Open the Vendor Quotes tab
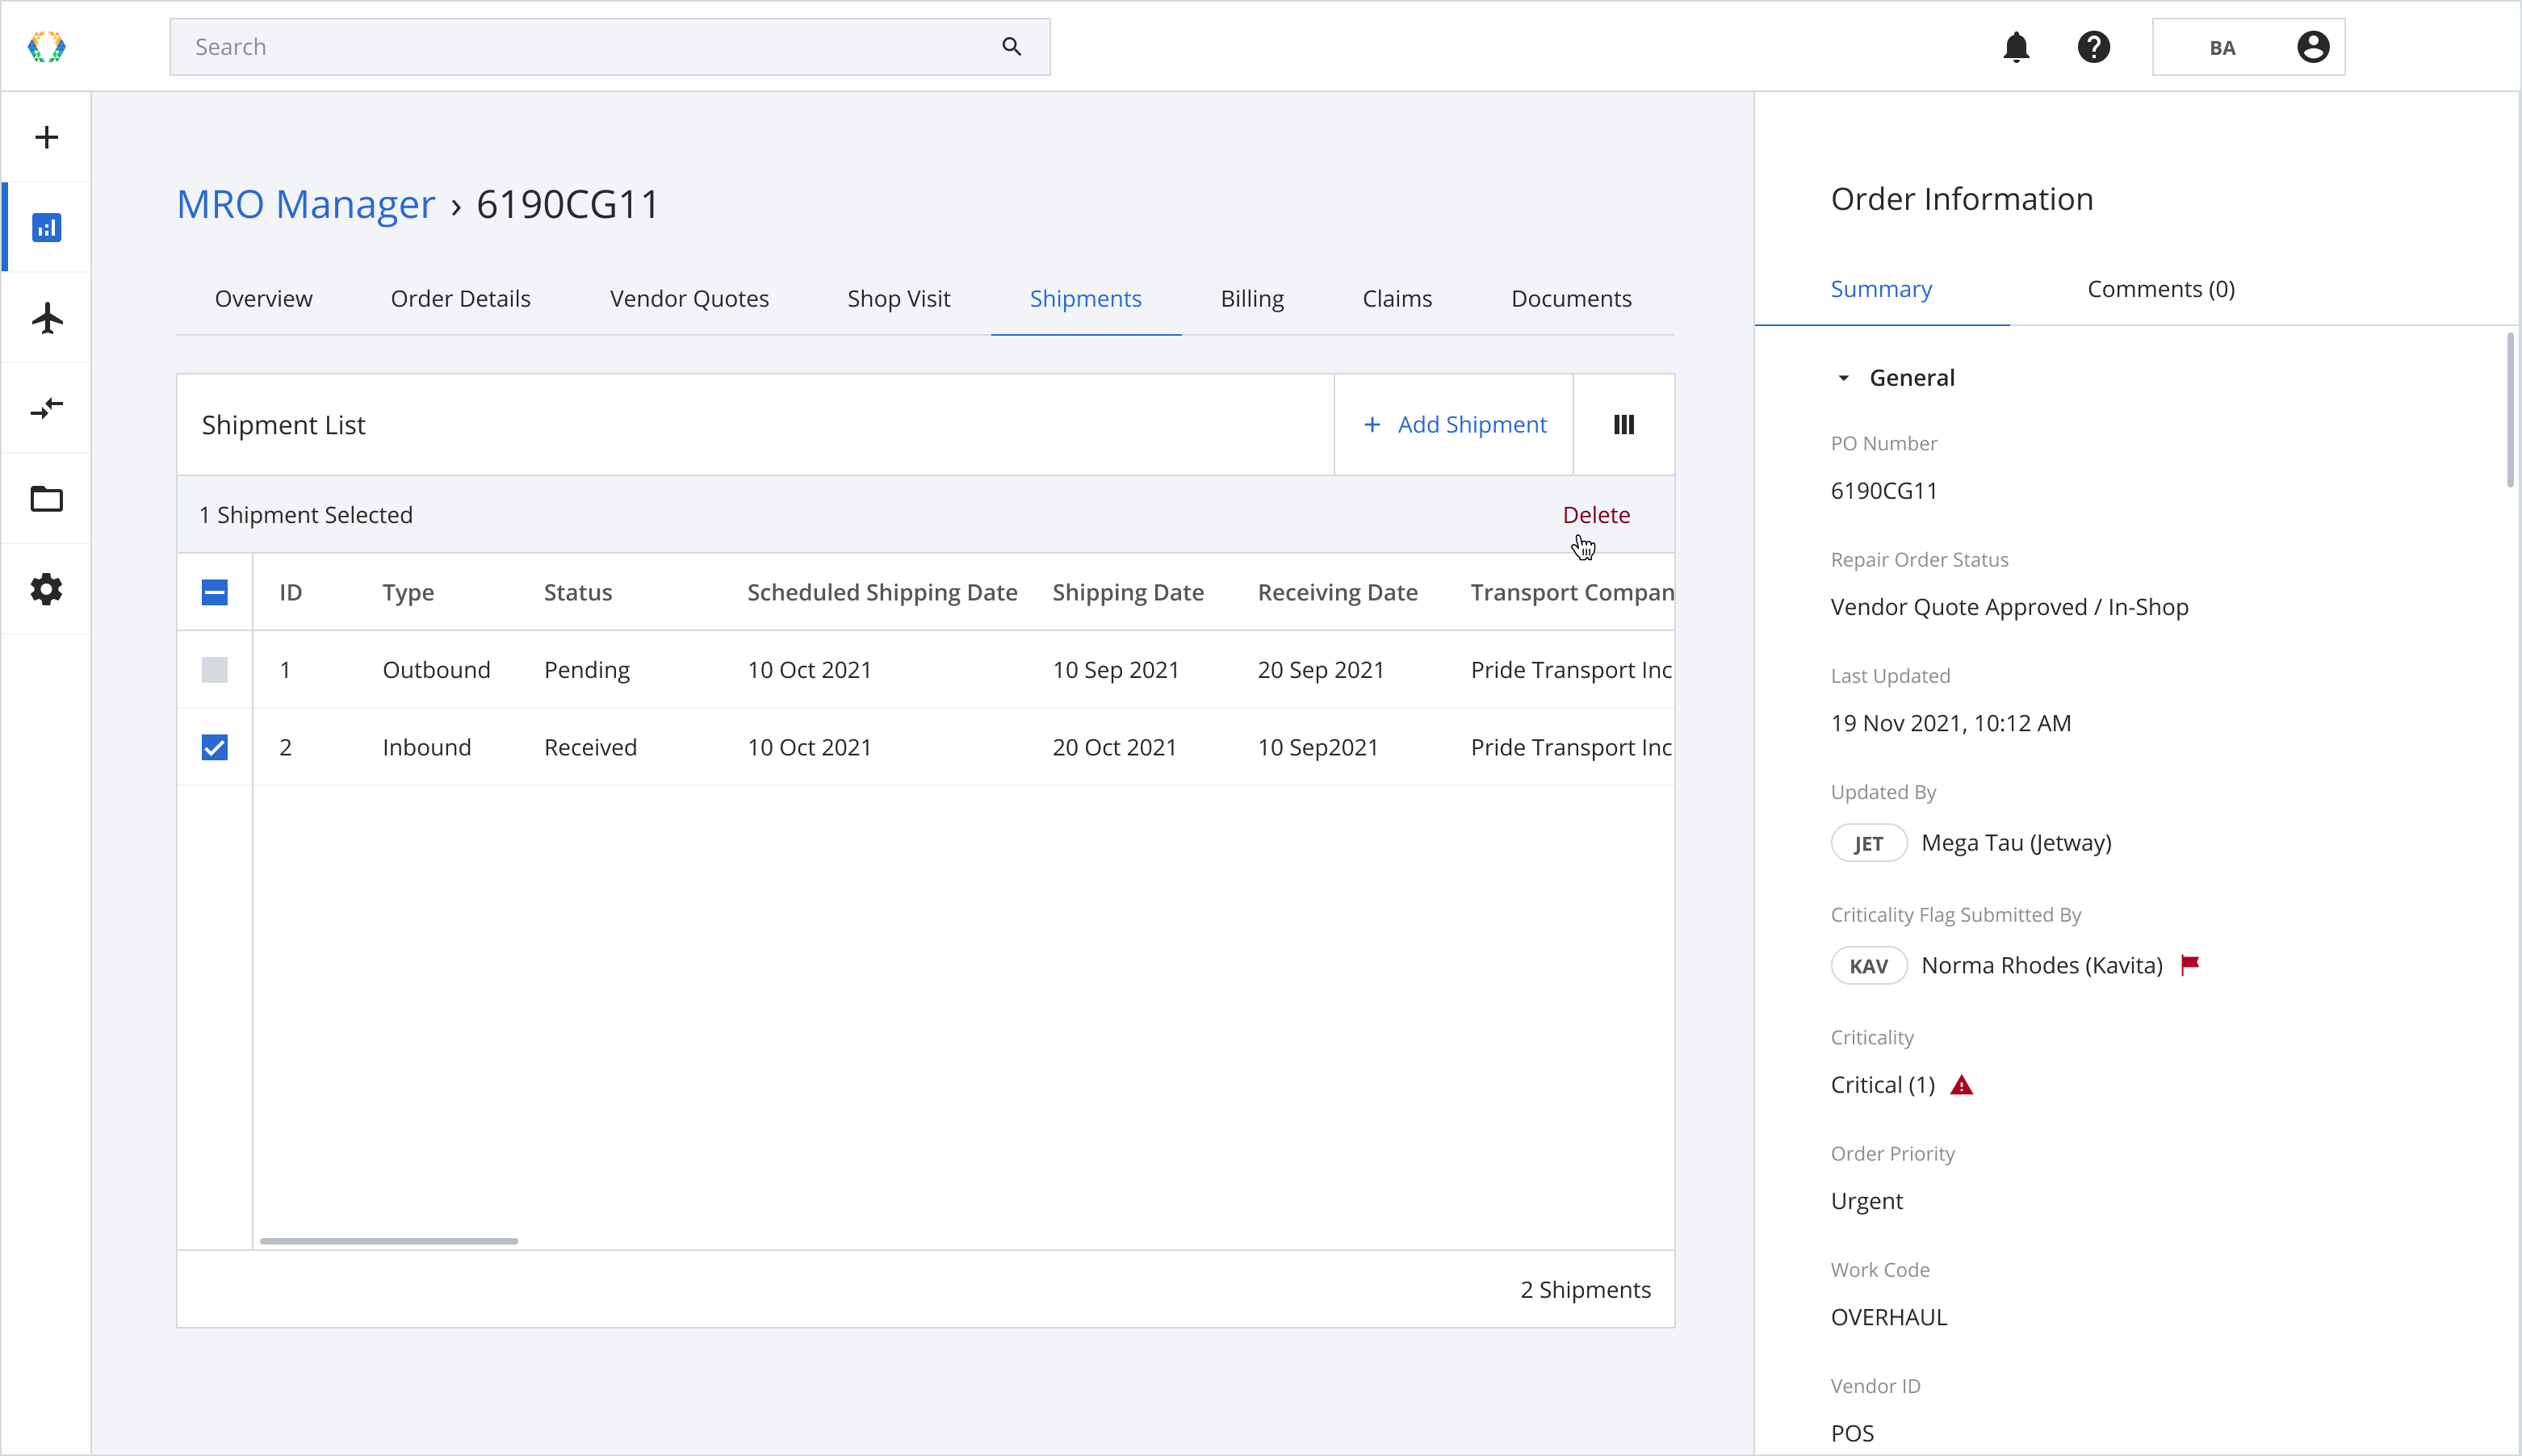2522x1456 pixels. tap(689, 298)
